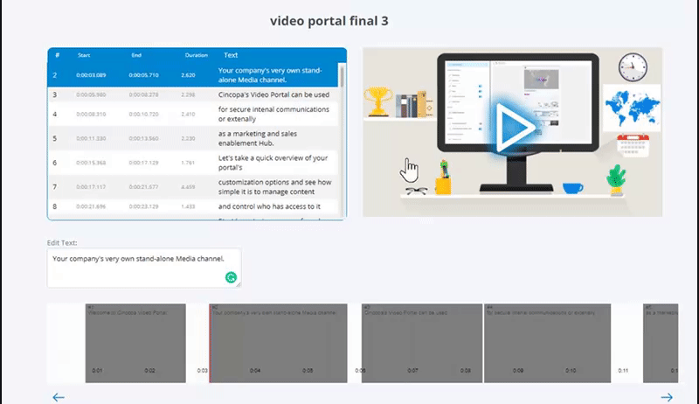Image resolution: width=699 pixels, height=404 pixels.
Task: Click the right arrow below the timeline
Action: click(x=667, y=397)
